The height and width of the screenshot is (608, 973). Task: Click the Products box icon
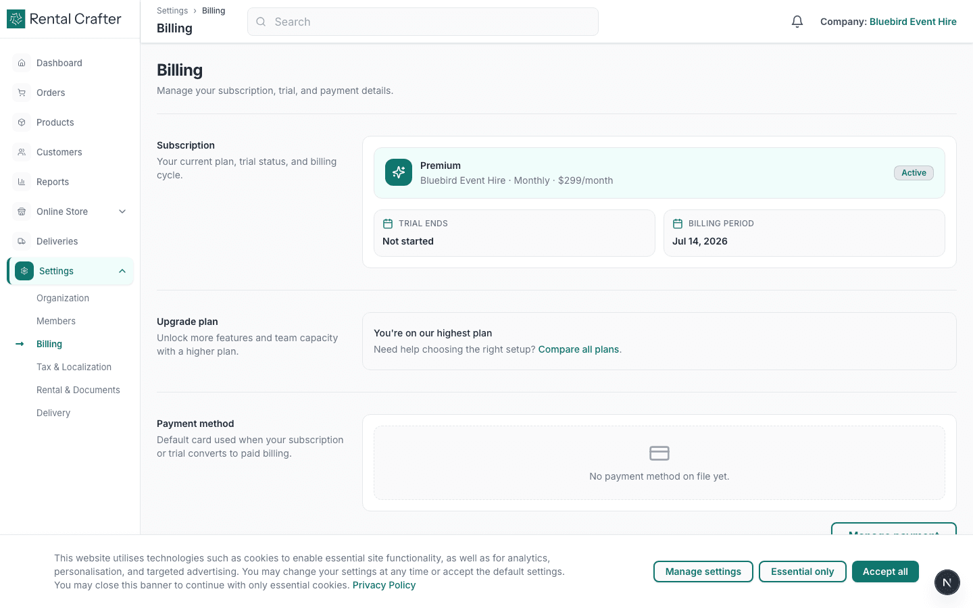tap(22, 122)
